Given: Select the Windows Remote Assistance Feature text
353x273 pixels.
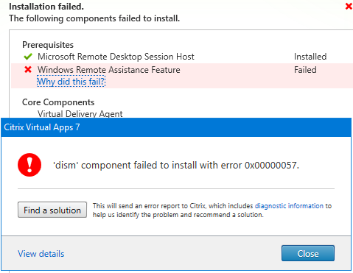Looking at the screenshot, I should pos(109,70).
